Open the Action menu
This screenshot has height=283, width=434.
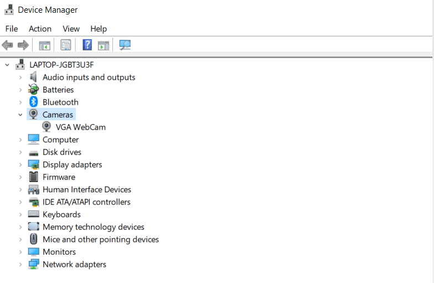(40, 29)
